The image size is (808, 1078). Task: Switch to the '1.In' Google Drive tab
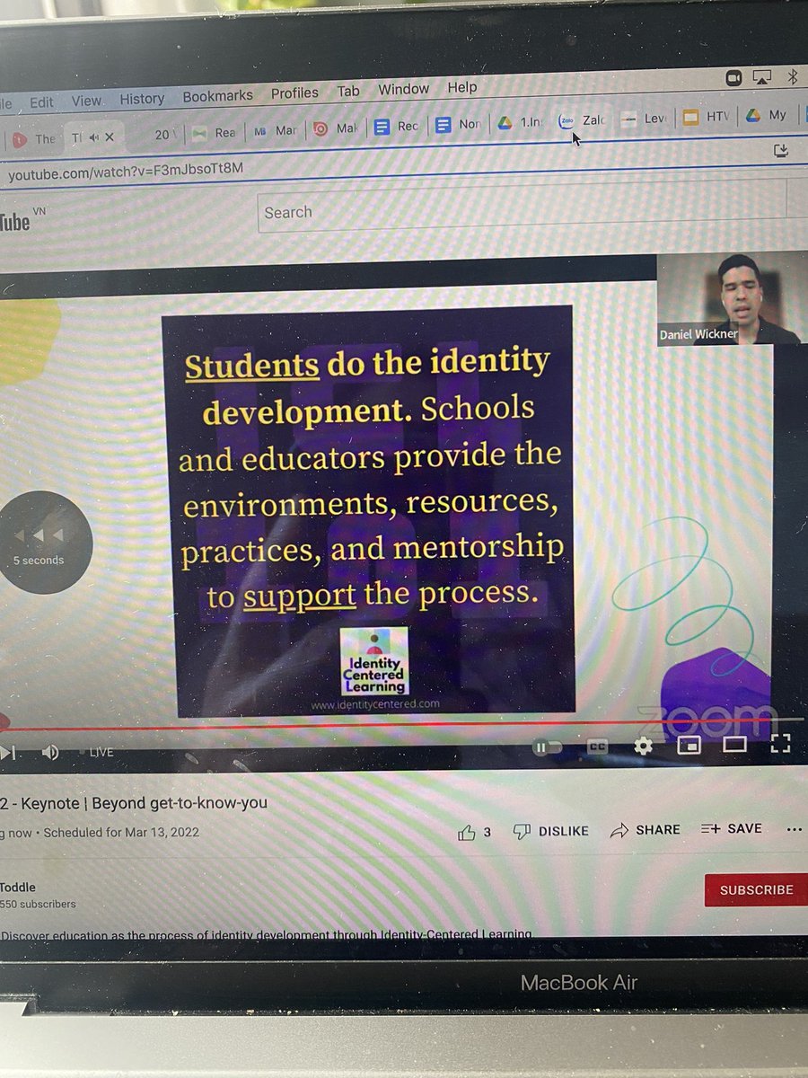(521, 124)
